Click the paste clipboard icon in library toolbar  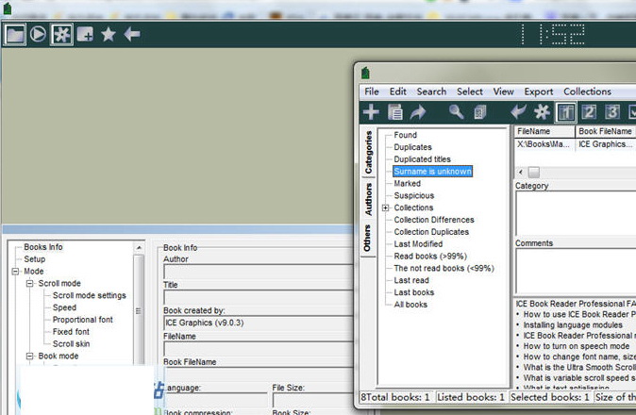point(395,112)
